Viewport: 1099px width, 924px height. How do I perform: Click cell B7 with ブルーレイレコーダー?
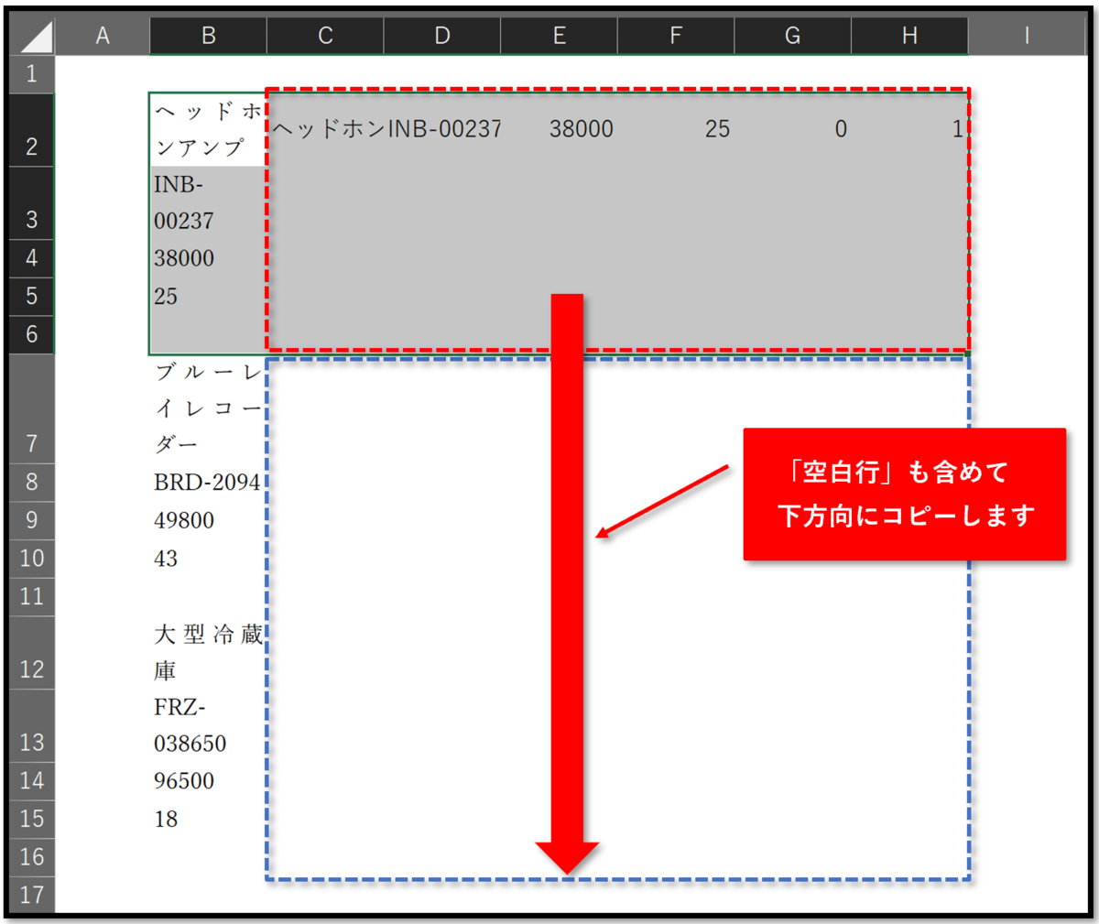click(208, 408)
